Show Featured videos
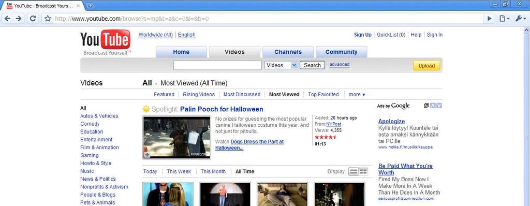Viewport: 530px width, 206px height. coord(164,94)
